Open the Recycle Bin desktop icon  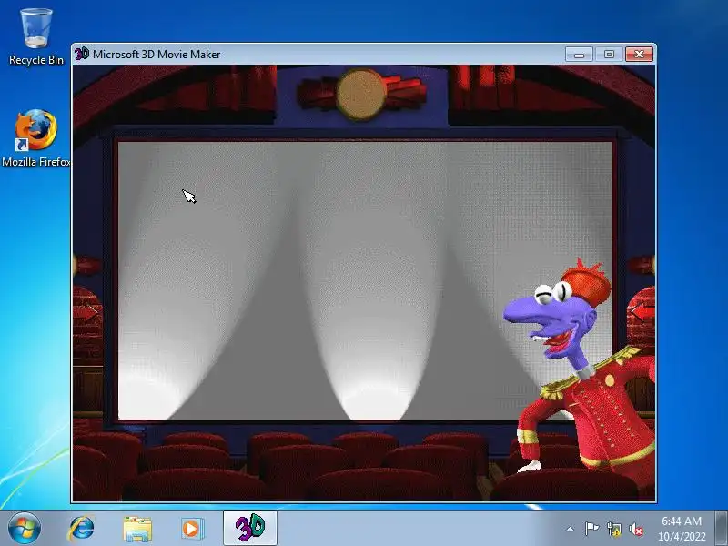click(36, 37)
